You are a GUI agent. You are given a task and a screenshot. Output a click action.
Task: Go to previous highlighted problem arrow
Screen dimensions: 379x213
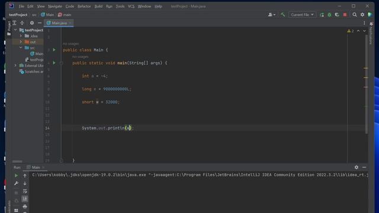[x=358, y=31]
